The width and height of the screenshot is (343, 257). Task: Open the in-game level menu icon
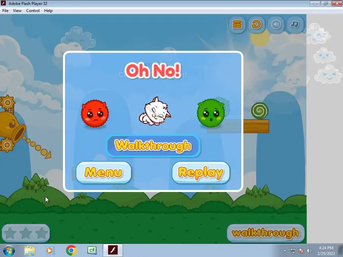tap(237, 24)
